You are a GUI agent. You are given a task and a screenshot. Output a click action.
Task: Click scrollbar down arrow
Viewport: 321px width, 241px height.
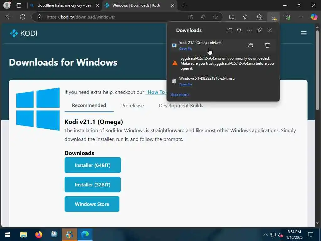[x=317, y=223]
